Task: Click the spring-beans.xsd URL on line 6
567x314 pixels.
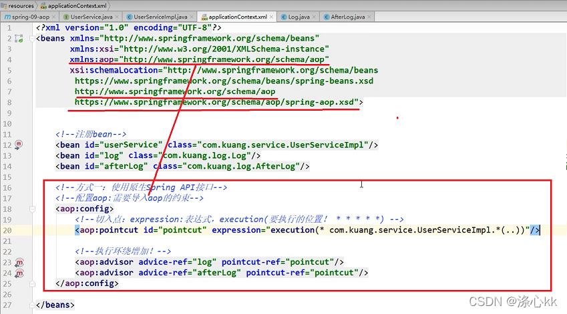Action: click(224, 81)
